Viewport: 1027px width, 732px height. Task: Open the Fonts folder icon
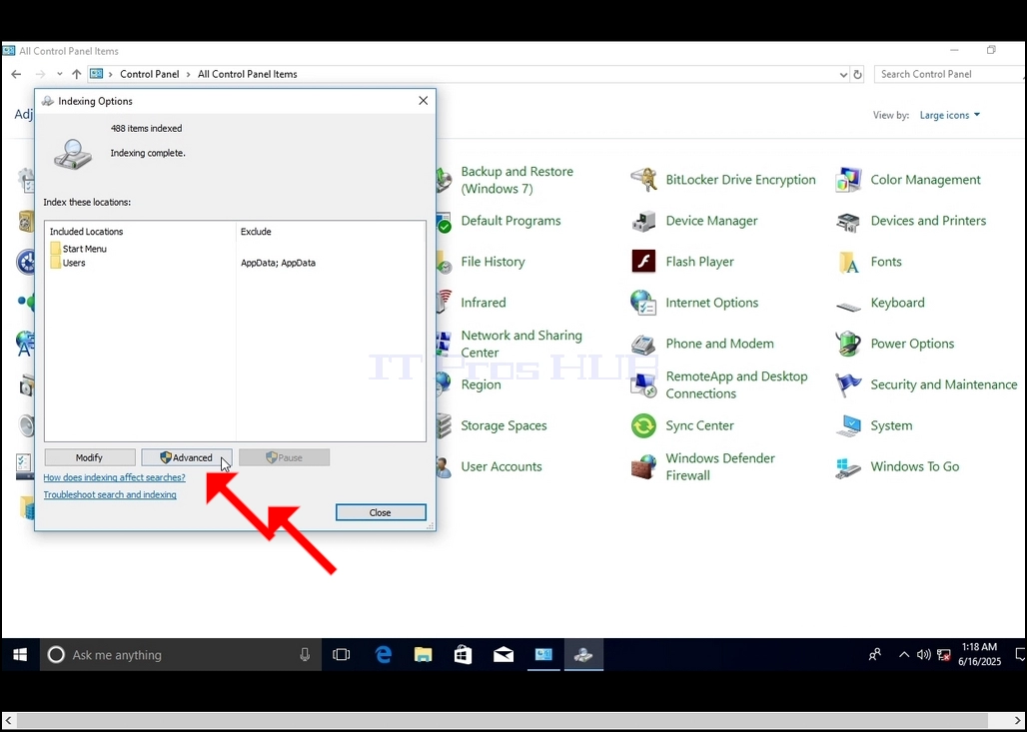[848, 262]
